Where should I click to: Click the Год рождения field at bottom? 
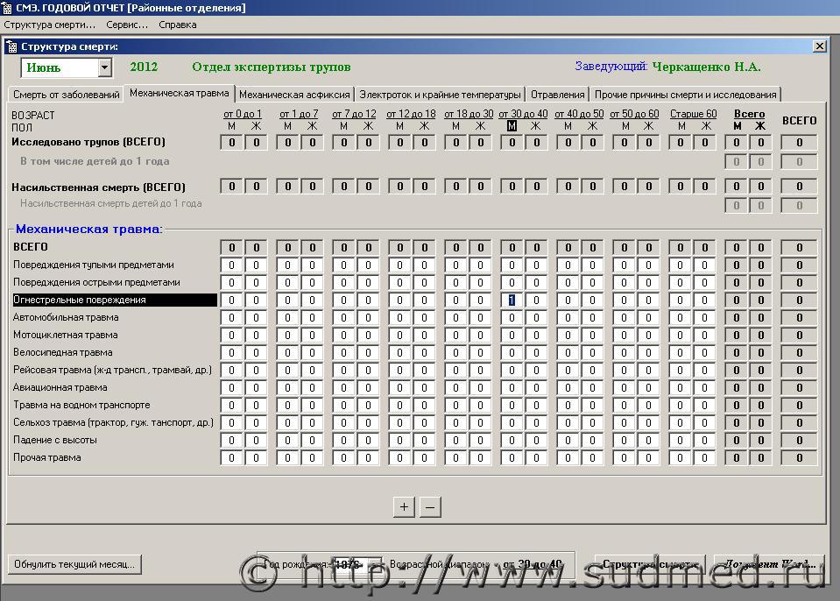[354, 564]
